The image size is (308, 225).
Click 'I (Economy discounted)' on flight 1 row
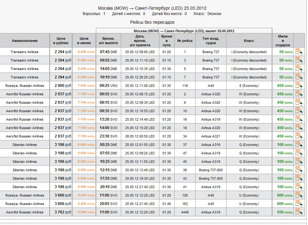(249, 52)
